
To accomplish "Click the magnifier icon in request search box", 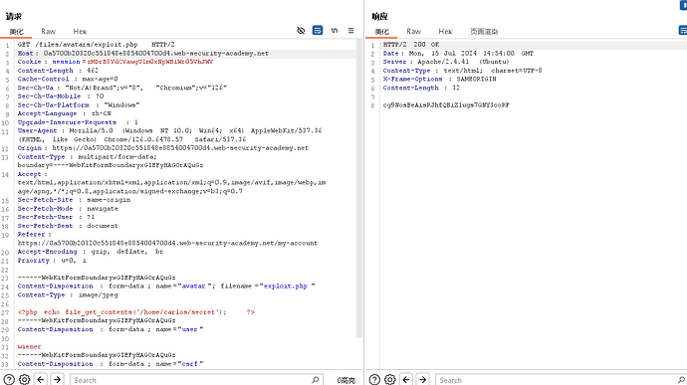I will click(315, 380).
